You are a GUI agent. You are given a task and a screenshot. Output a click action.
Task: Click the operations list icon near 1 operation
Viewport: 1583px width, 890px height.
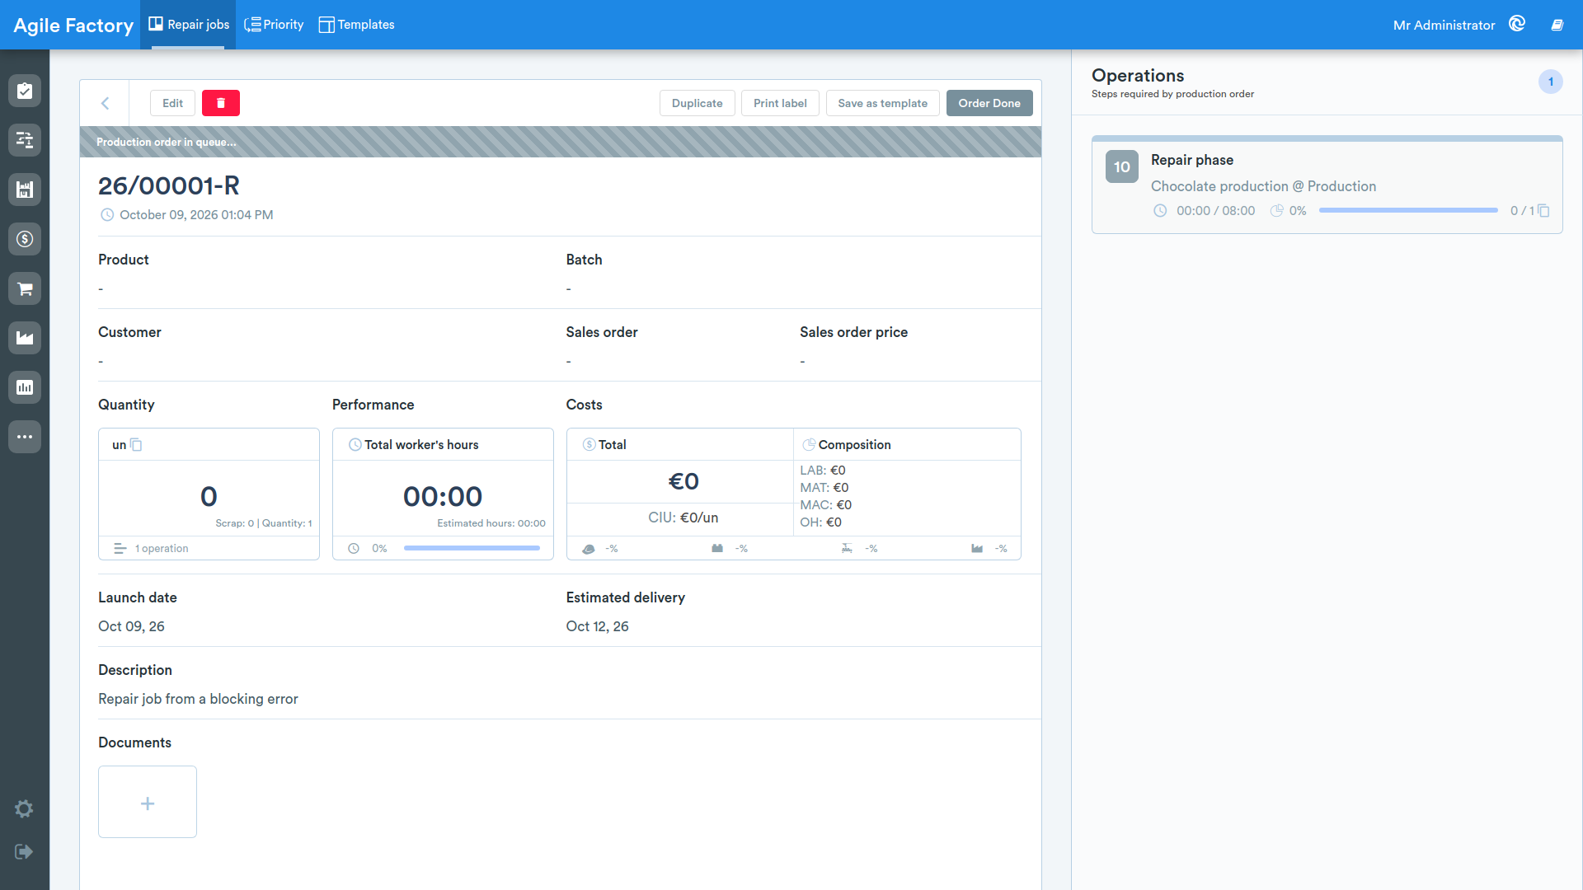point(120,549)
